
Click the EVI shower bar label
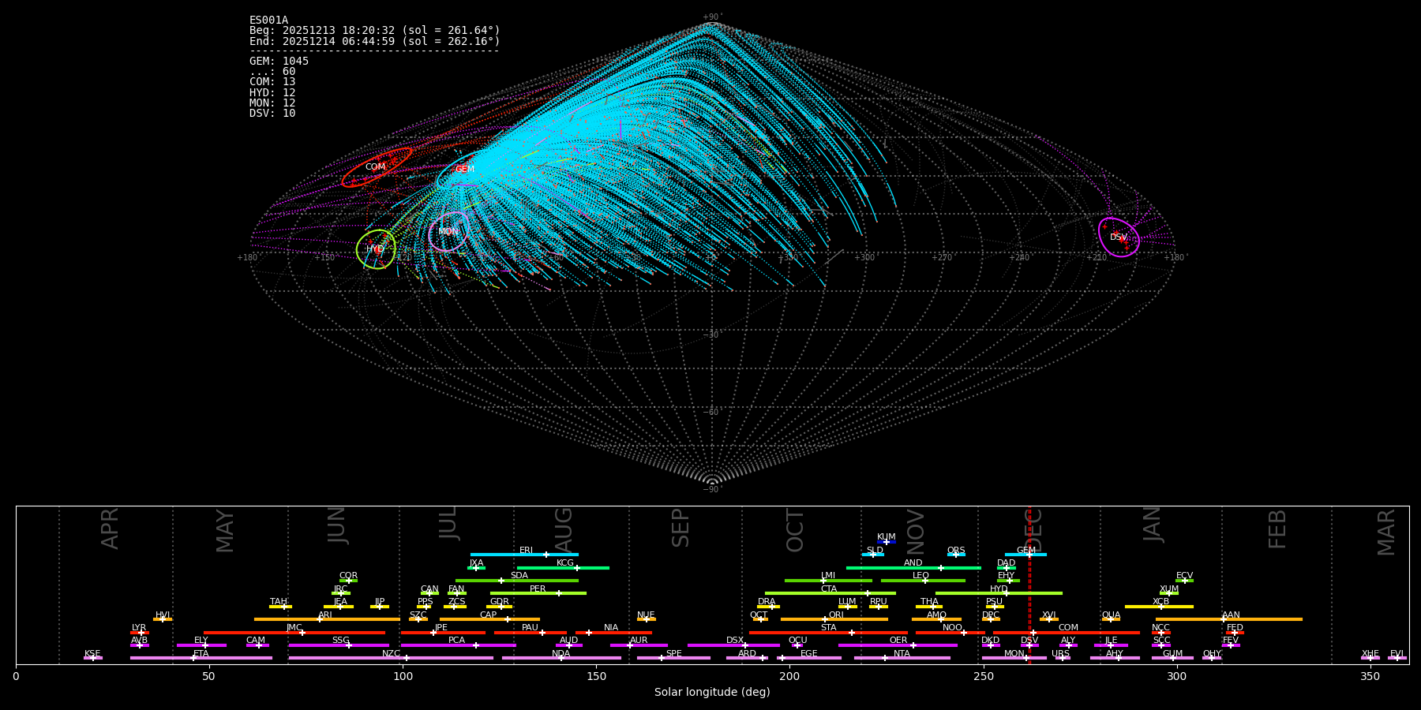1397,654
